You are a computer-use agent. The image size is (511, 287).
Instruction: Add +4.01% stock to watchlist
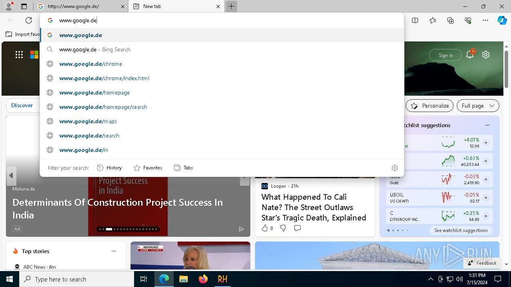coord(486,143)
